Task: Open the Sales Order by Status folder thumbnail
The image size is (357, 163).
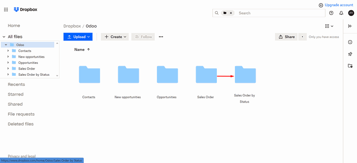Action: coord(245,74)
